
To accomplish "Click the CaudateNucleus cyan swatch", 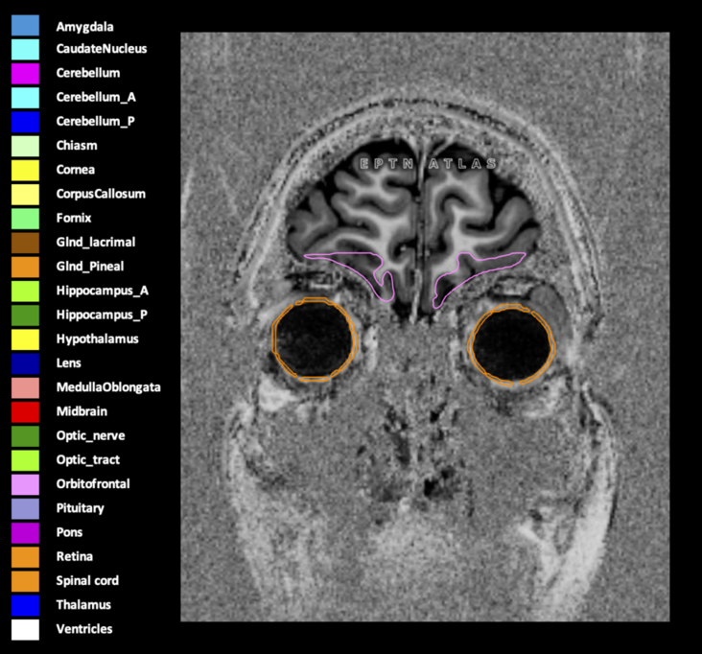I will click(x=25, y=50).
